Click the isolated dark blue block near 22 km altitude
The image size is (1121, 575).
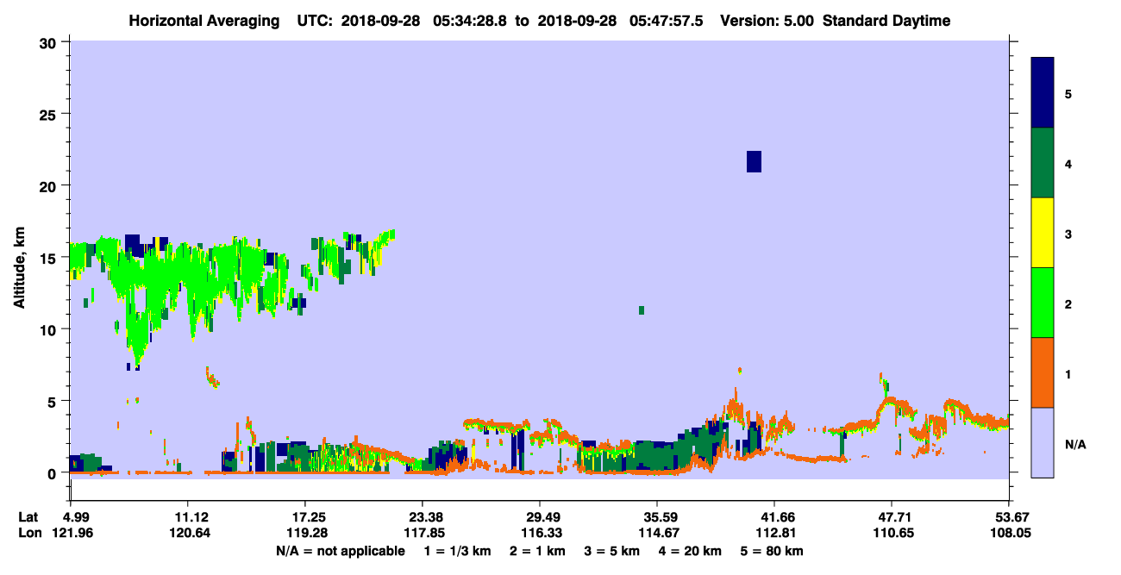point(754,161)
